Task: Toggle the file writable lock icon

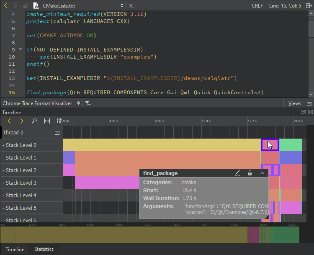Action: tap(26, 5)
